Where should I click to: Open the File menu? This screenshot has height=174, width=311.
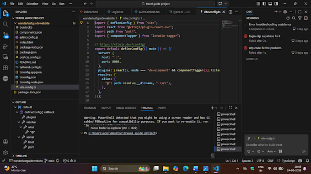(12, 4)
